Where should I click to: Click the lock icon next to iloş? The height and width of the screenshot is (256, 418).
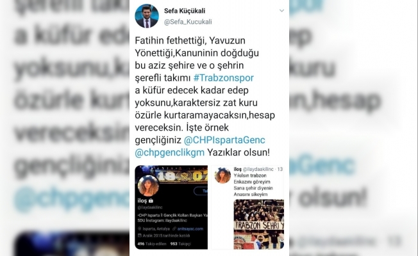pos(151,201)
